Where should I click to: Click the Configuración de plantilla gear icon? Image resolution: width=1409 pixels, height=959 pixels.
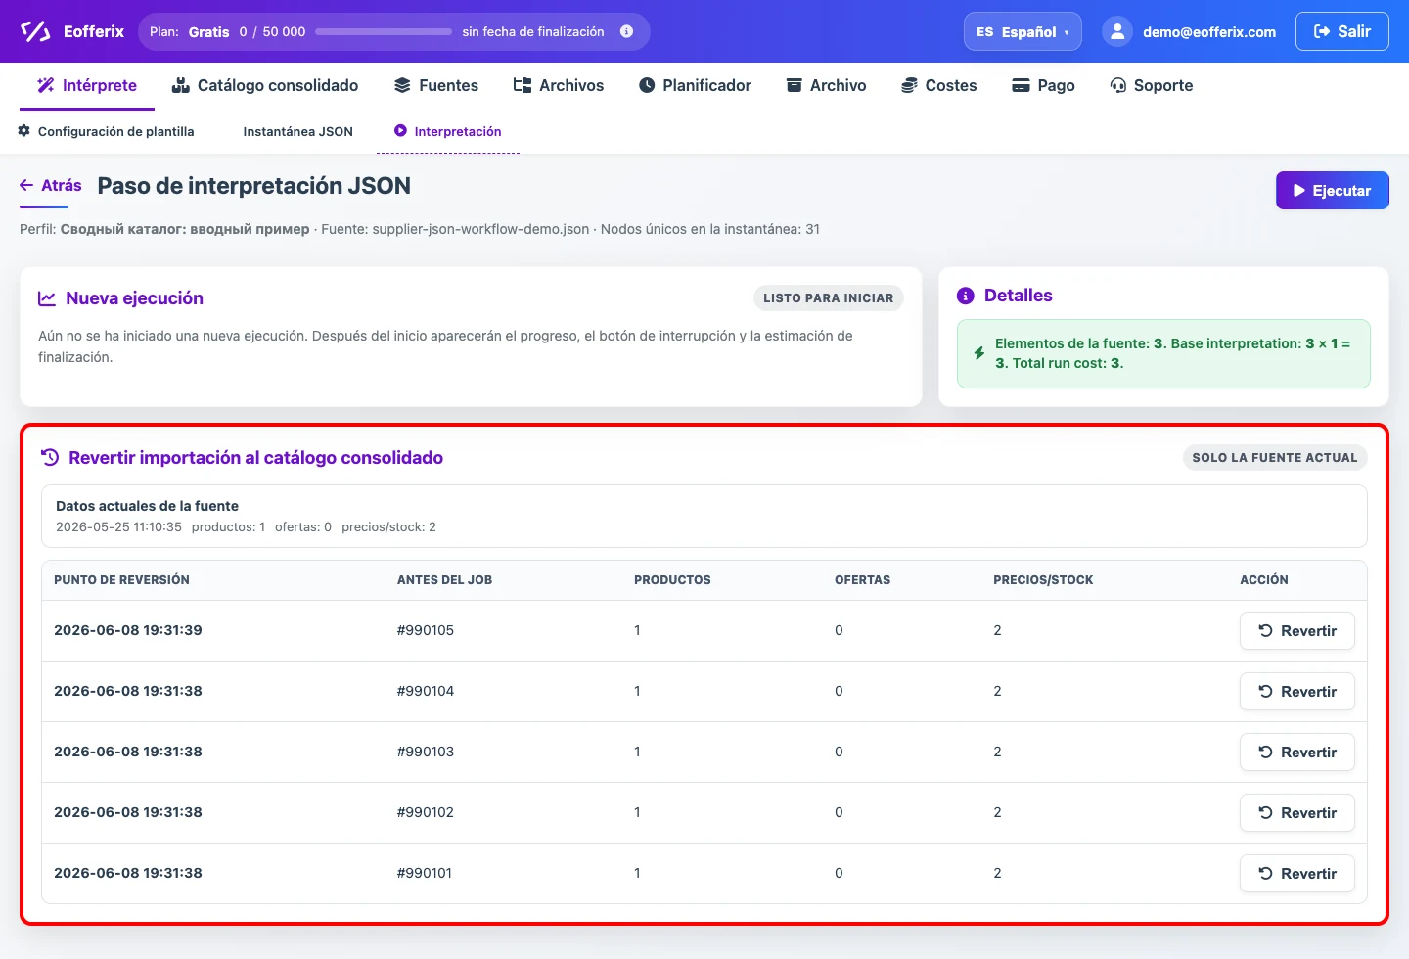pyautogui.click(x=24, y=131)
